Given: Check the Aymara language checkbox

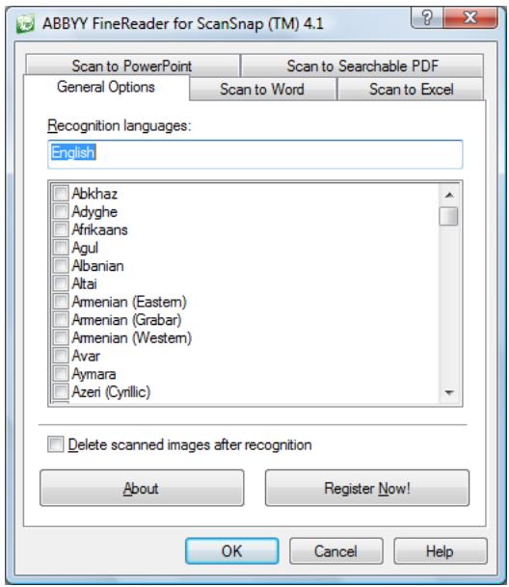Looking at the screenshot, I should pyautogui.click(x=61, y=374).
